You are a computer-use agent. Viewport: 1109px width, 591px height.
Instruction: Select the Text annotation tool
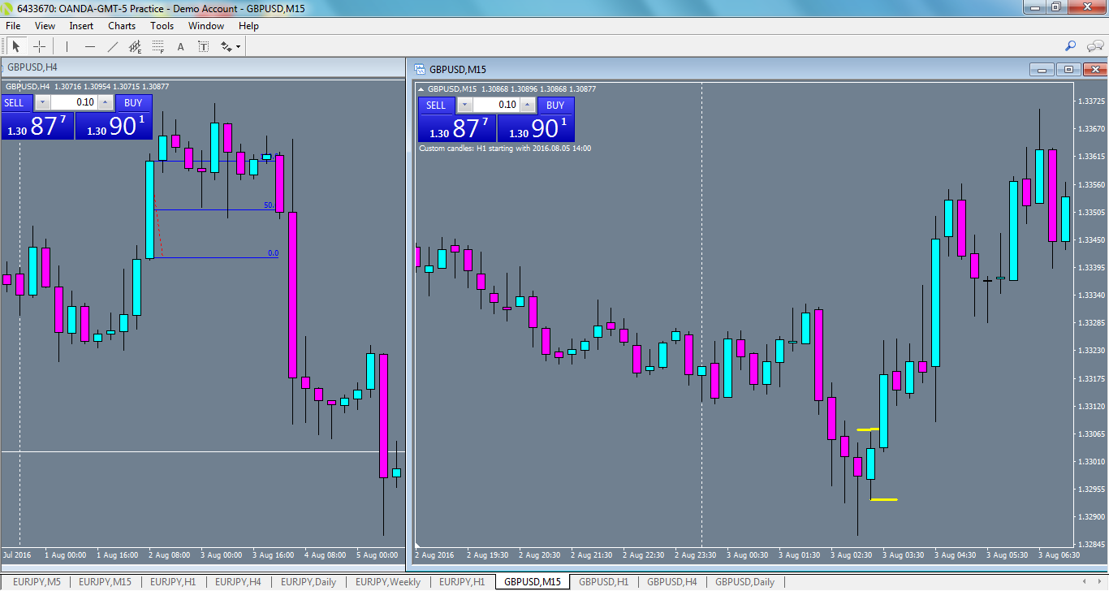coord(180,46)
